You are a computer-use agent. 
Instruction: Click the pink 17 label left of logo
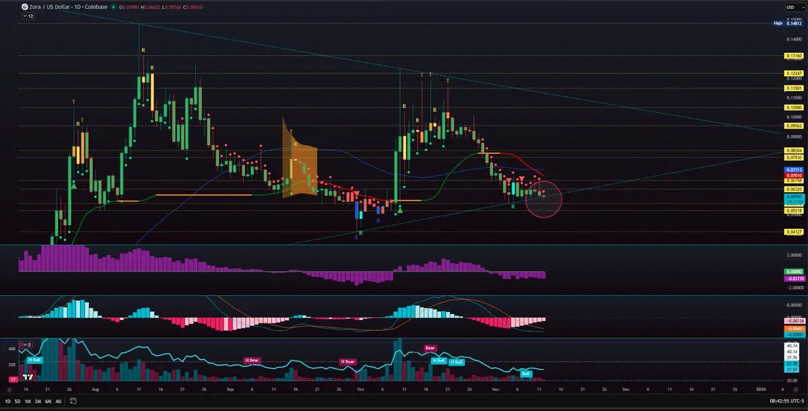[15, 379]
